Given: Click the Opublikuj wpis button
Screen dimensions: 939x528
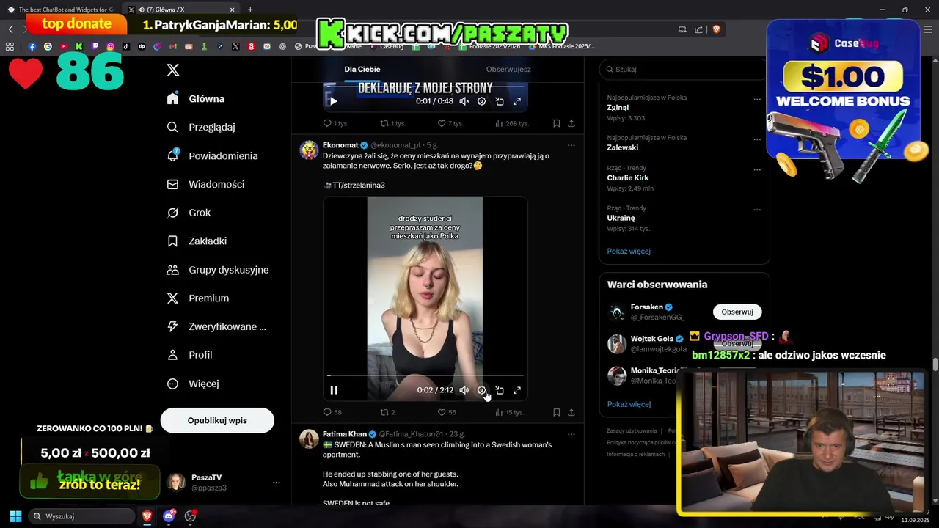Looking at the screenshot, I should point(217,420).
